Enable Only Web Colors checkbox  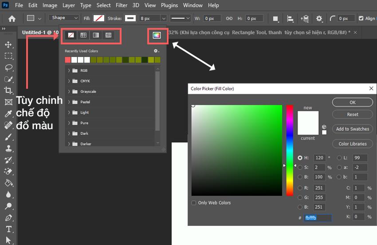click(194, 203)
